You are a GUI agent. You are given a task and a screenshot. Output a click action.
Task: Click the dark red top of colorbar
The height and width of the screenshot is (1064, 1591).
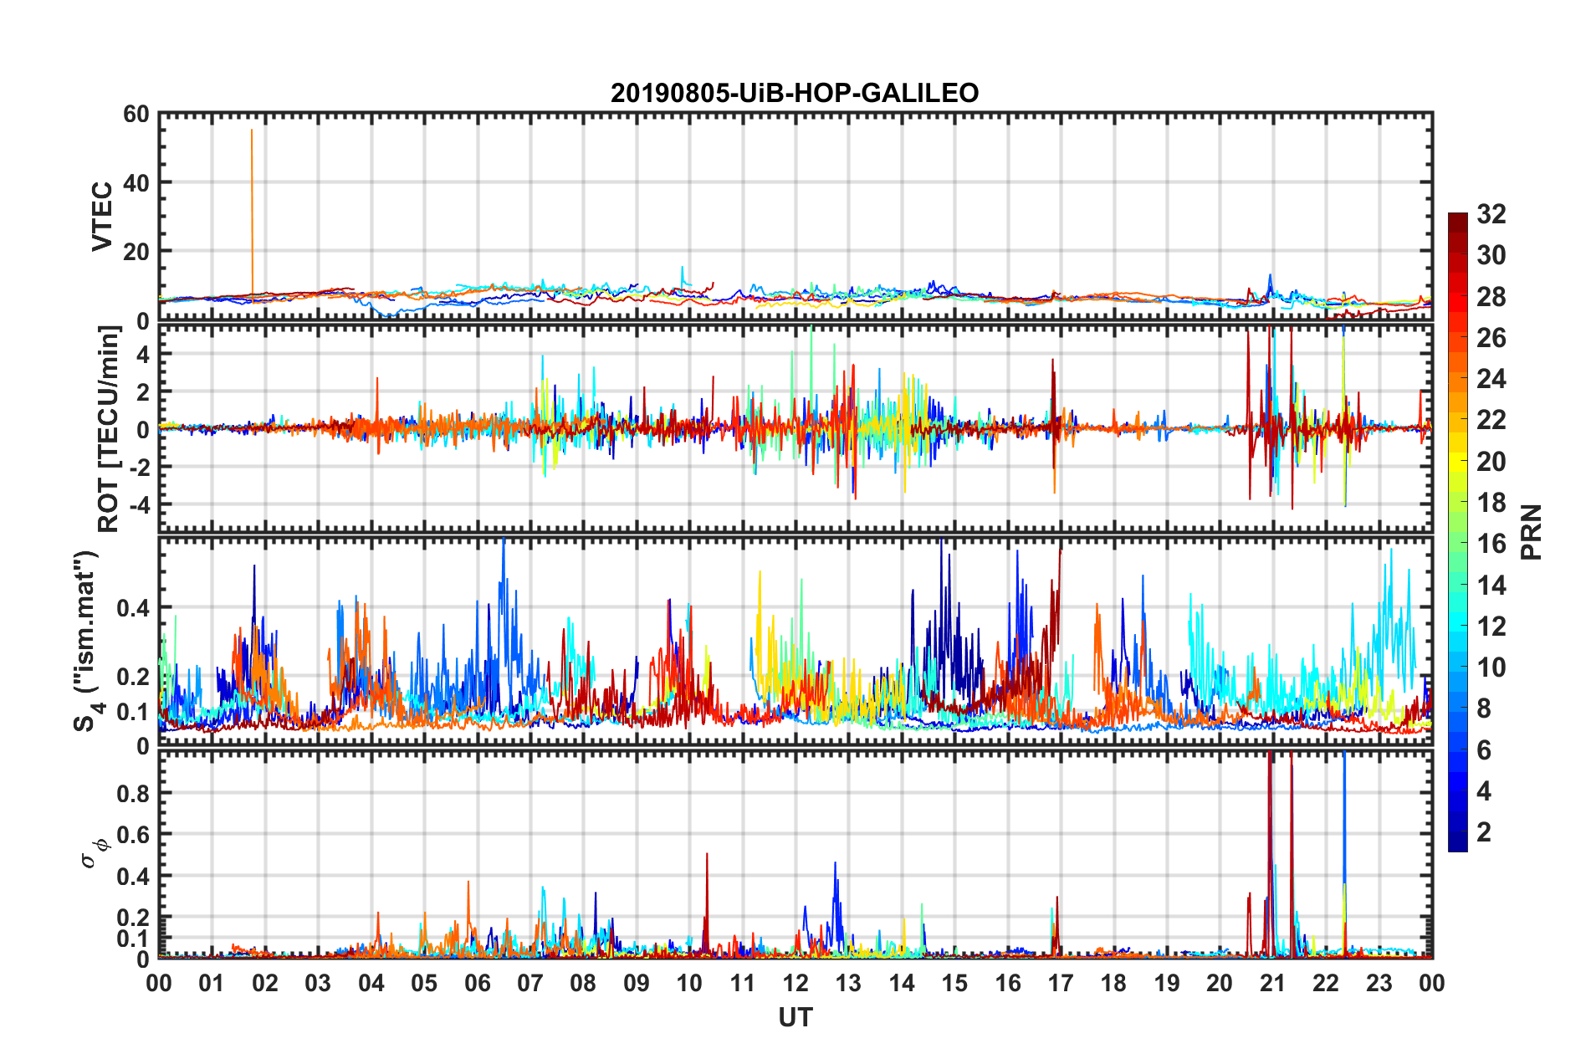[1457, 219]
